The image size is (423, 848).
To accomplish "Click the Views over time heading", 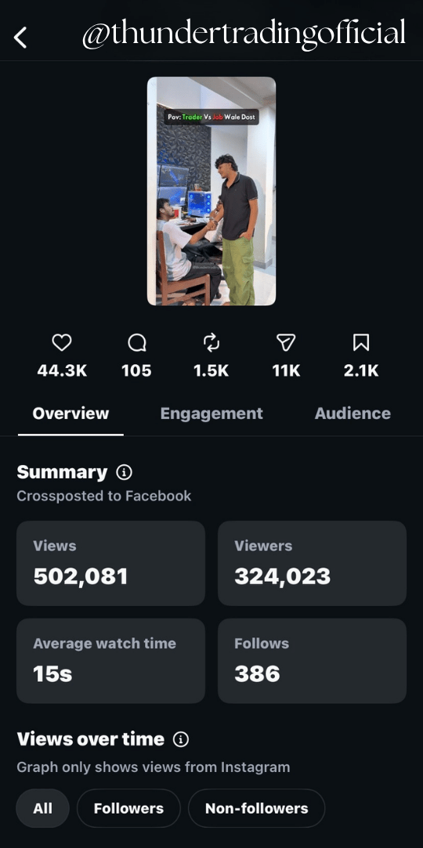I will 90,739.
